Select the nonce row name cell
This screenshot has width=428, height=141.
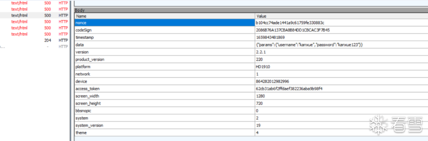164,22
